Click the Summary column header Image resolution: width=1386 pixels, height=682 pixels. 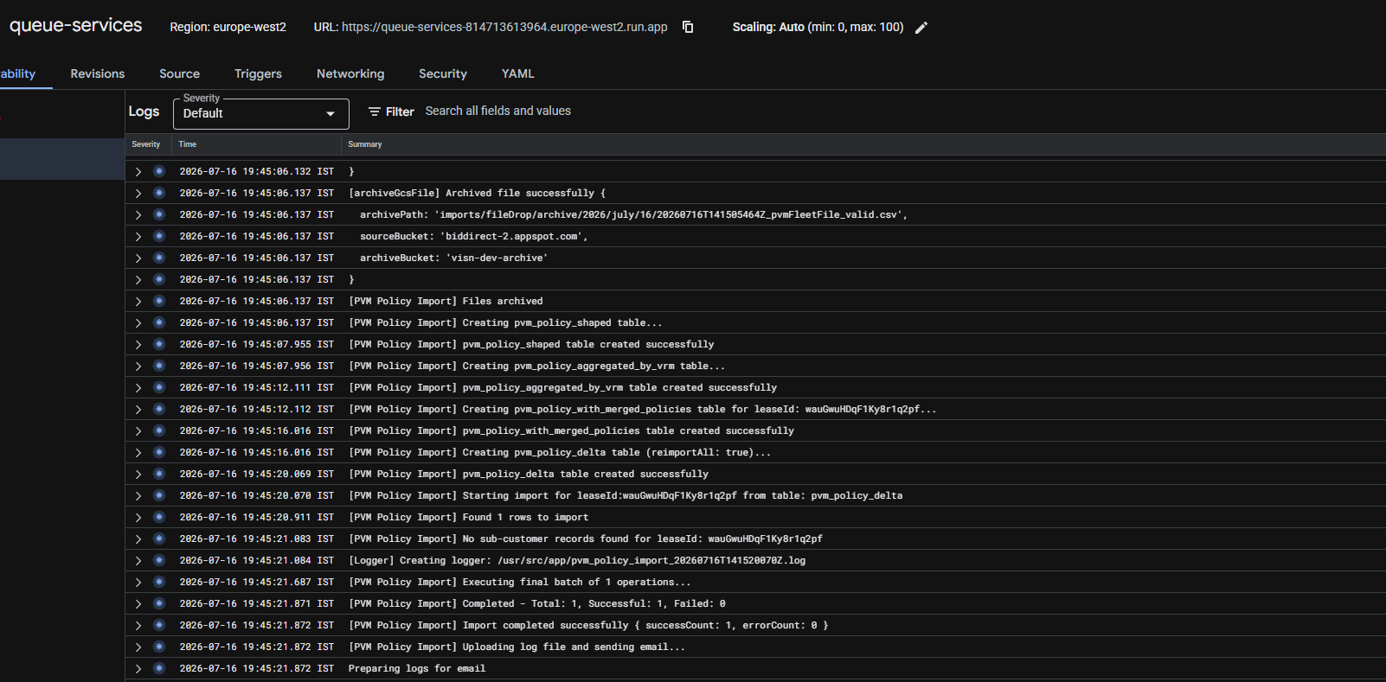click(x=364, y=144)
